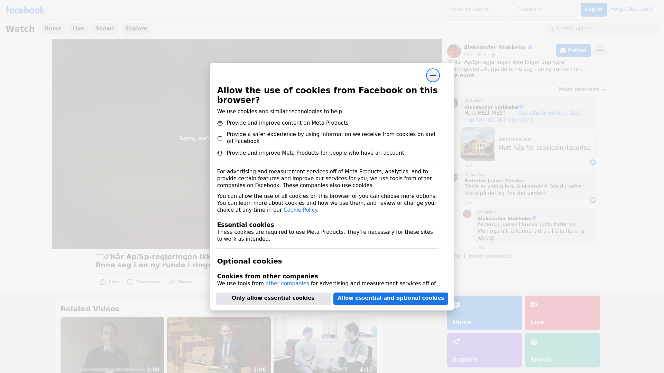Click Only allow essential cookies
Image resolution: width=664 pixels, height=373 pixels.
point(273,298)
